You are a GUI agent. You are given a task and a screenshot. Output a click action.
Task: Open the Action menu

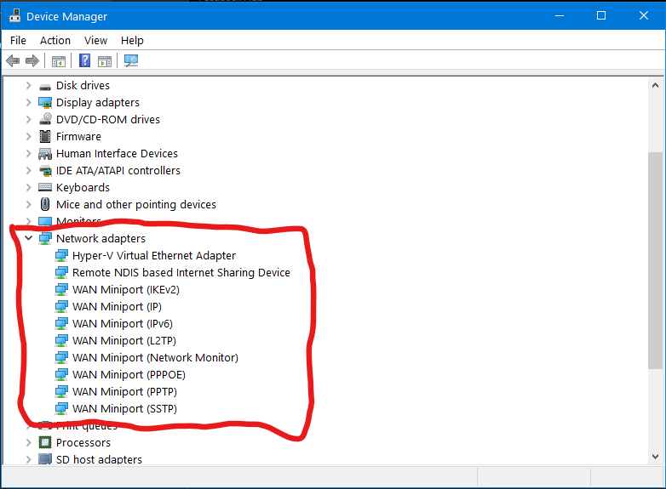(x=55, y=40)
